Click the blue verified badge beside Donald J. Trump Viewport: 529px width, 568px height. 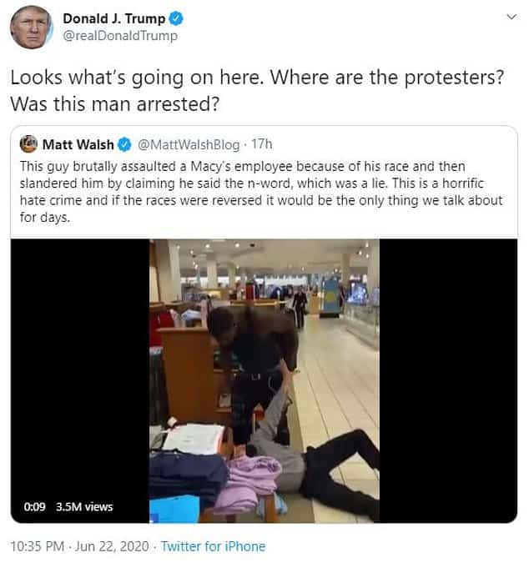click(x=176, y=18)
